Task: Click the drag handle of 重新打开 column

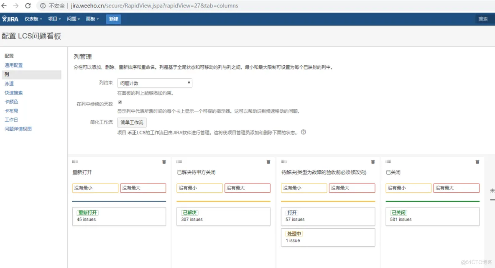Action: pos(75,161)
